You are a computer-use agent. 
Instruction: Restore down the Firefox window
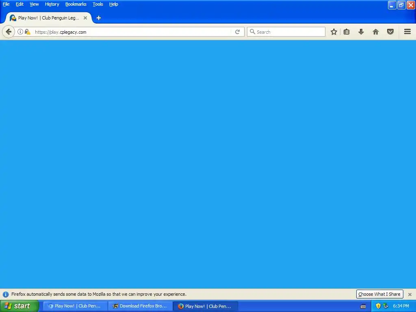pos(401,5)
